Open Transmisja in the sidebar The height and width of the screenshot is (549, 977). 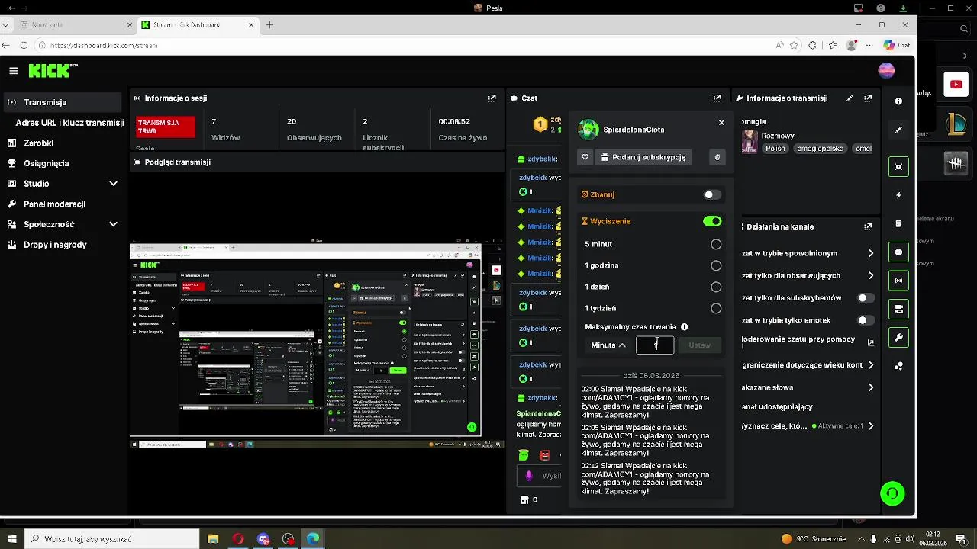(61, 102)
